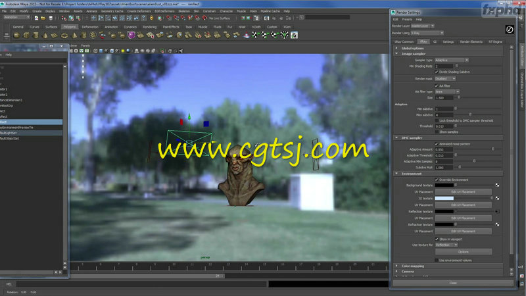Image resolution: width=526 pixels, height=296 pixels.
Task: Select the polygon plane shelf icon
Action: pyautogui.click(x=55, y=35)
